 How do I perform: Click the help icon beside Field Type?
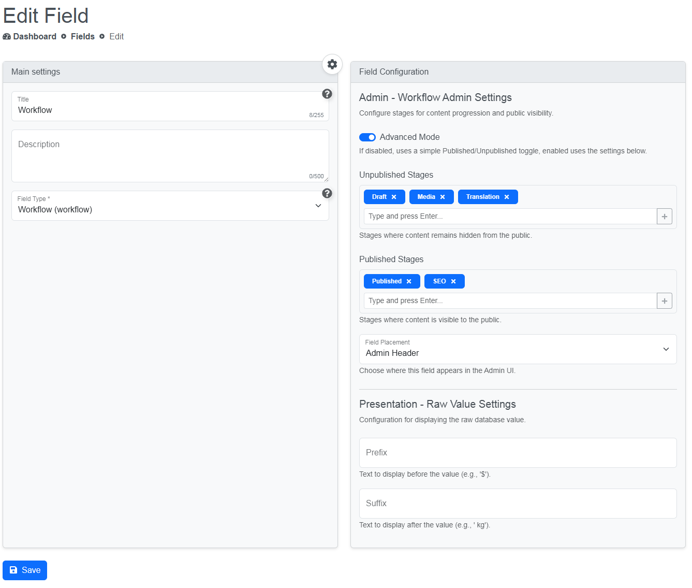click(x=327, y=193)
